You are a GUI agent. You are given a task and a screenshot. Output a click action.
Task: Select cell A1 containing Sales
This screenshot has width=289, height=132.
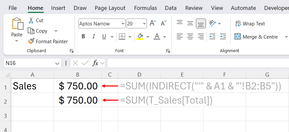click(32, 85)
